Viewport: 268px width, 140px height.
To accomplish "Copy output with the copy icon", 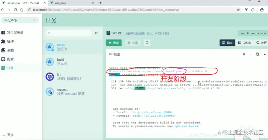I will [x=257, y=54].
